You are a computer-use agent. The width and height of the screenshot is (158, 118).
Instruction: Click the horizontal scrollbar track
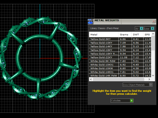pos(118,79)
